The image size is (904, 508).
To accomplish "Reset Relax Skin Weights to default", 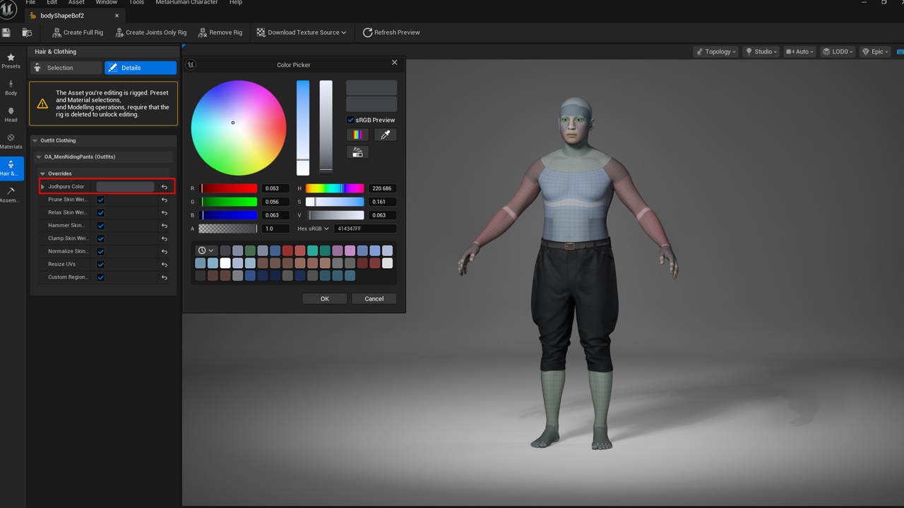I will coord(165,212).
